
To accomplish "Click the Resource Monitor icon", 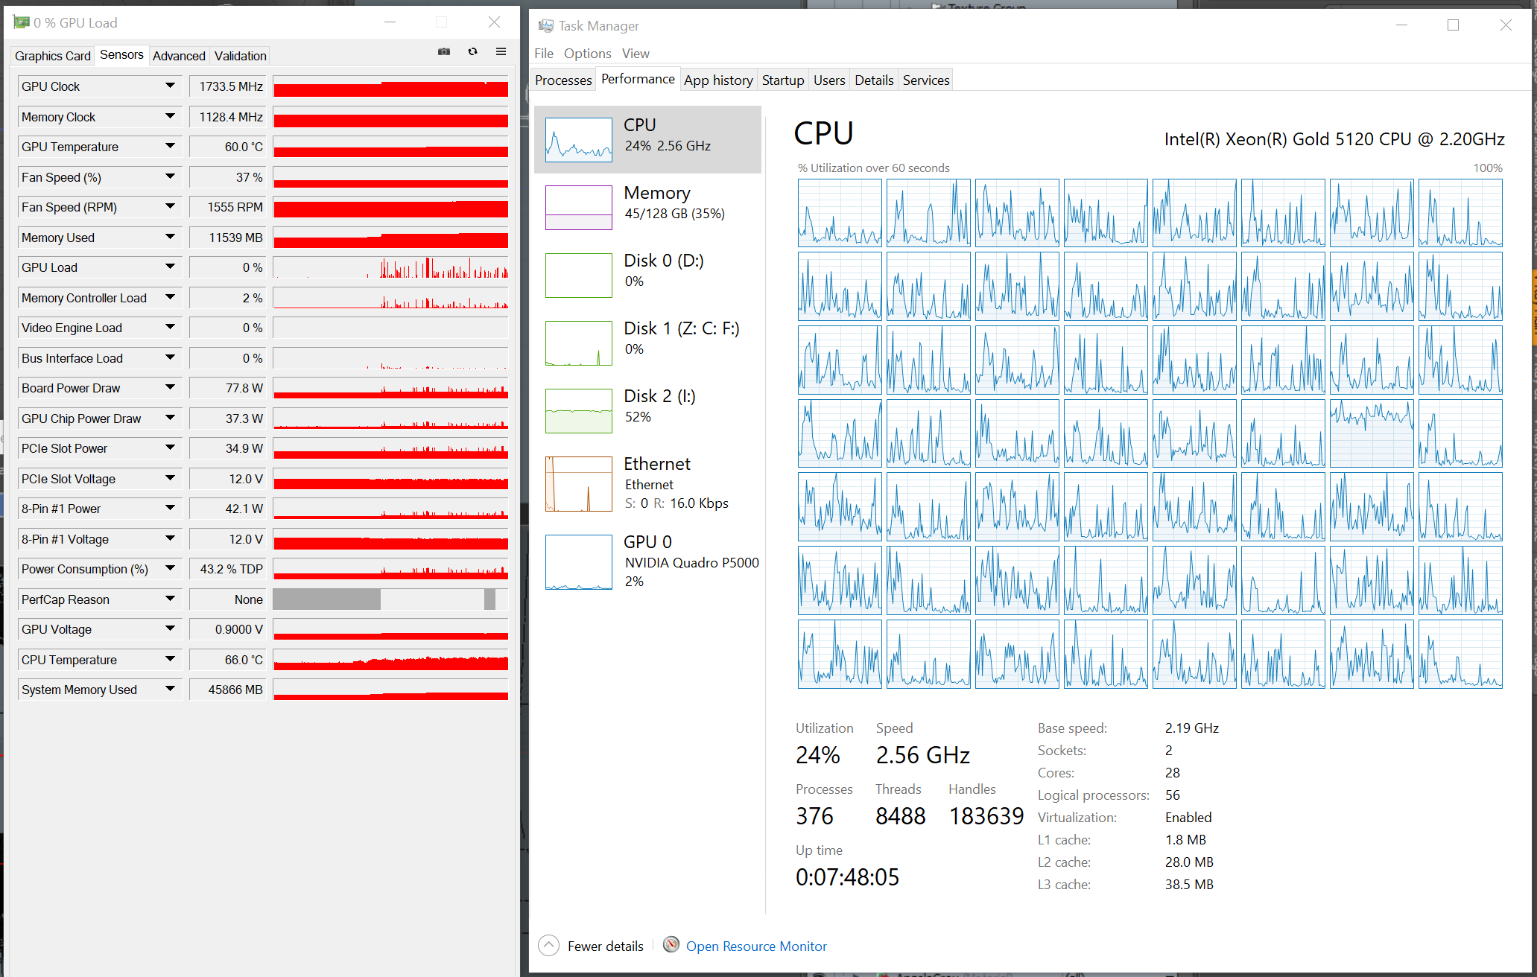I will (671, 945).
